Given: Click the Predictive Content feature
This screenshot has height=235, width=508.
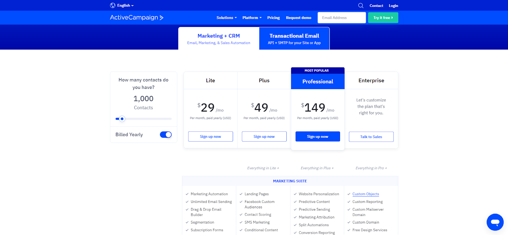Looking at the screenshot, I should (314, 202).
